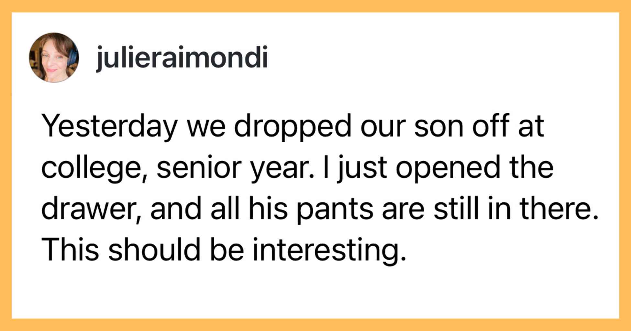Screen dimensions: 631x331
Task: Click julieraimondi's profile picture
Action: 54,58
